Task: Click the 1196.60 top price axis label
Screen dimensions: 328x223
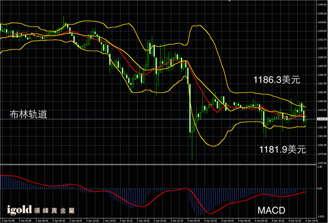Action: [322, 5]
